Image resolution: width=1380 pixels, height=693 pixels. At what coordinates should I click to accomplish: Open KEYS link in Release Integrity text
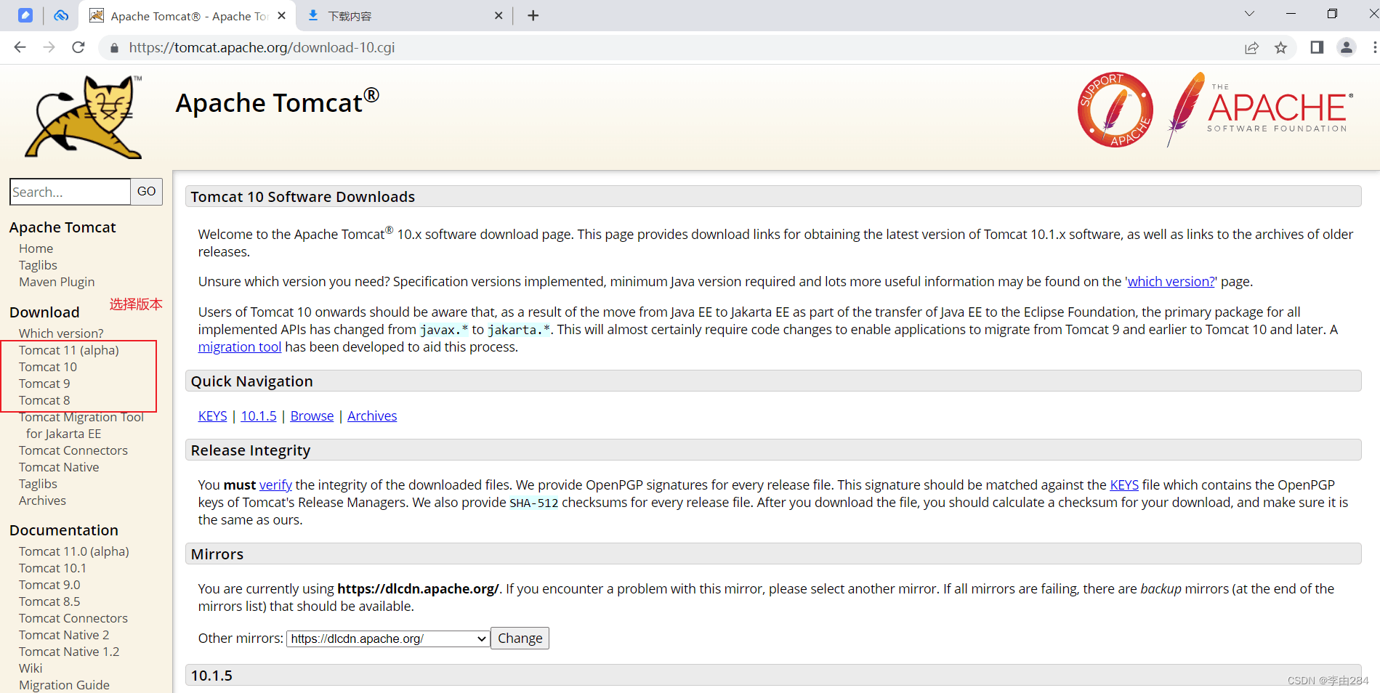click(x=1124, y=485)
